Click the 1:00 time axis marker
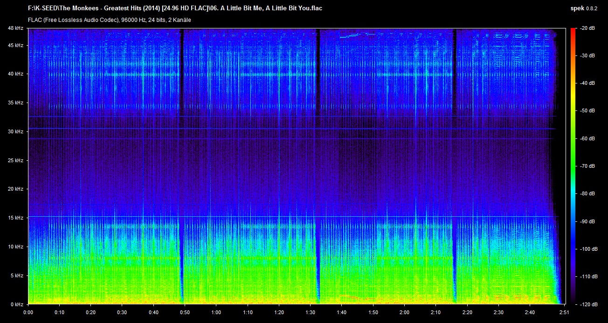This screenshot has height=323, width=608. click(x=216, y=312)
